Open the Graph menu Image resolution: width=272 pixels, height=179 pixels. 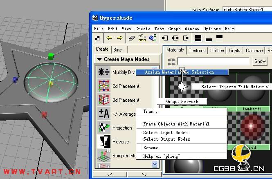(x=175, y=29)
